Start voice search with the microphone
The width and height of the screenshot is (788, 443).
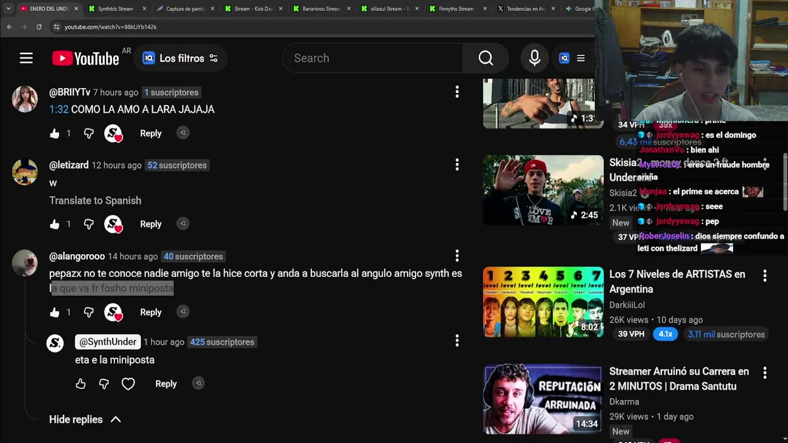(534, 58)
